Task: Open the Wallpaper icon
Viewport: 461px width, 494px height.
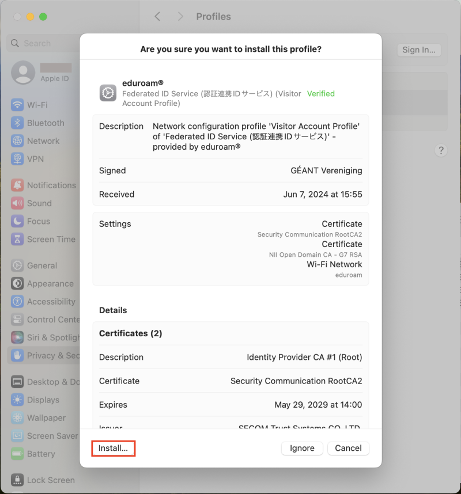Action: (x=17, y=418)
